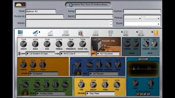Open the AMP model selector L6 Modern Hi Gain
Viewport: 175px width, 98px height.
click(x=40, y=54)
